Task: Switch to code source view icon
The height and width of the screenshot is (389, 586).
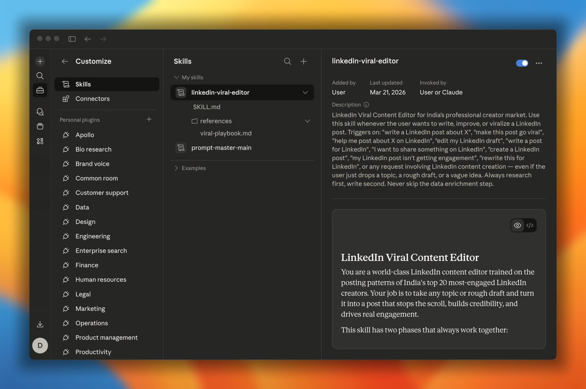Action: tap(530, 225)
